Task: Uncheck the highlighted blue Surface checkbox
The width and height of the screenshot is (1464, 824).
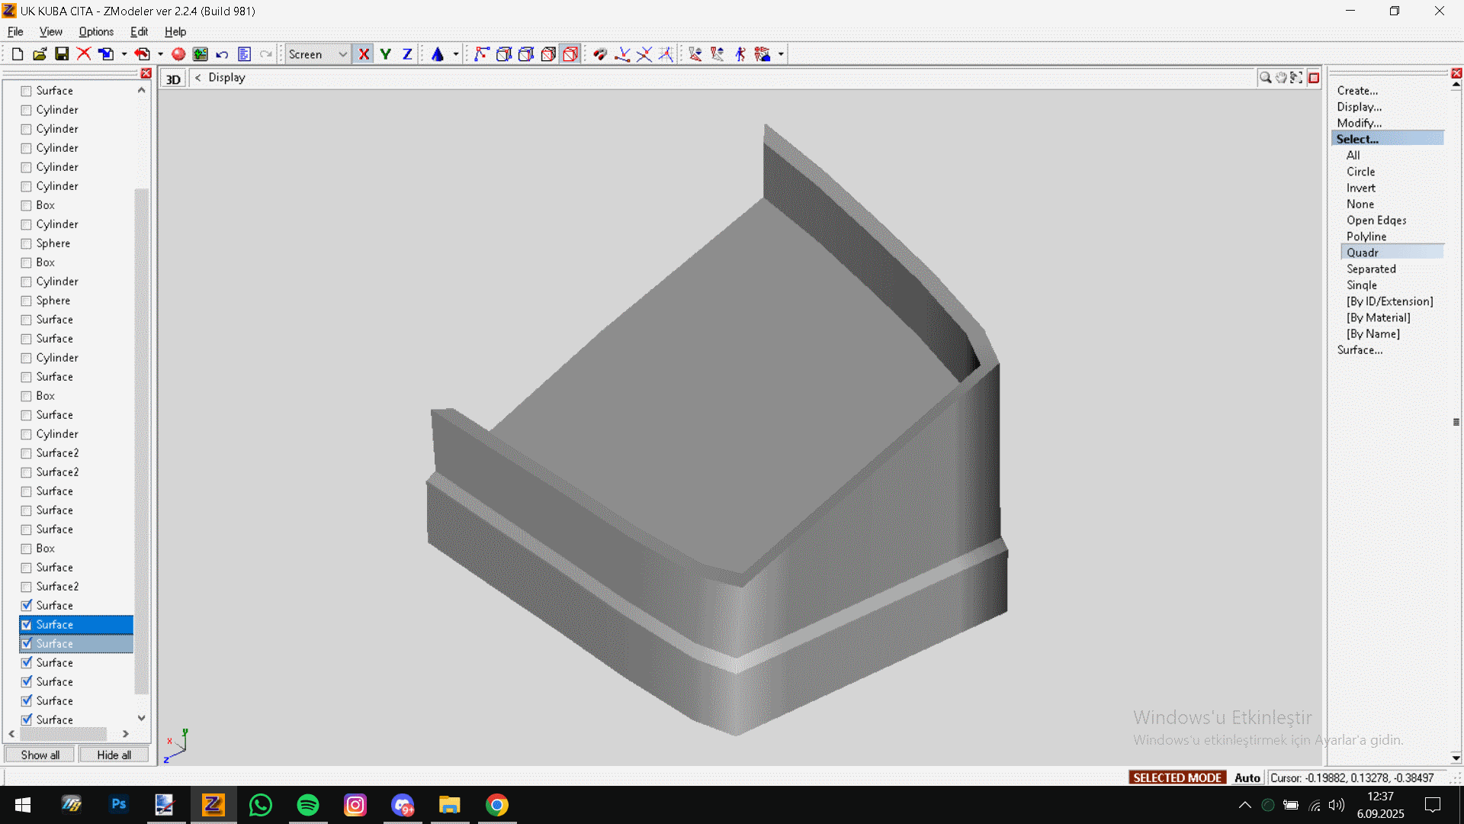Action: point(27,625)
